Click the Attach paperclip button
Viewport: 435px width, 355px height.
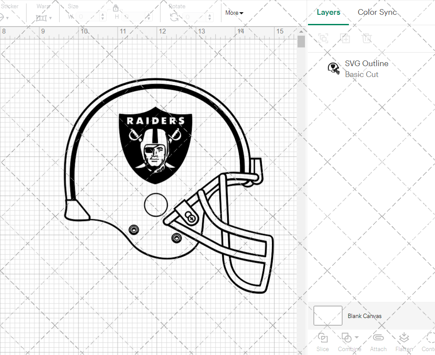point(378,342)
